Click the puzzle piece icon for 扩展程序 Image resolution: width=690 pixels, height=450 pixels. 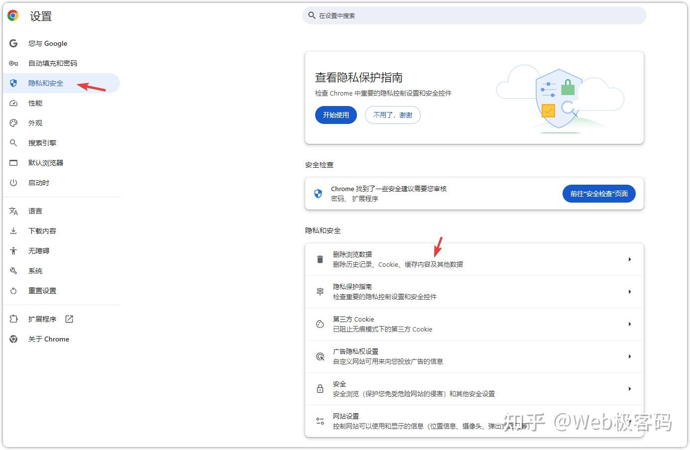(x=13, y=319)
